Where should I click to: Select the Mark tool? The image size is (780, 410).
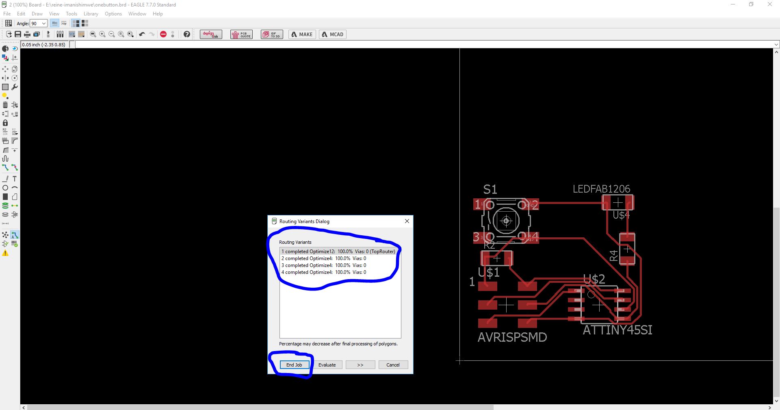pos(15,58)
